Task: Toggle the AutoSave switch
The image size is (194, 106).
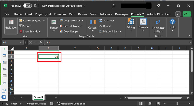Action: pos(27,6)
